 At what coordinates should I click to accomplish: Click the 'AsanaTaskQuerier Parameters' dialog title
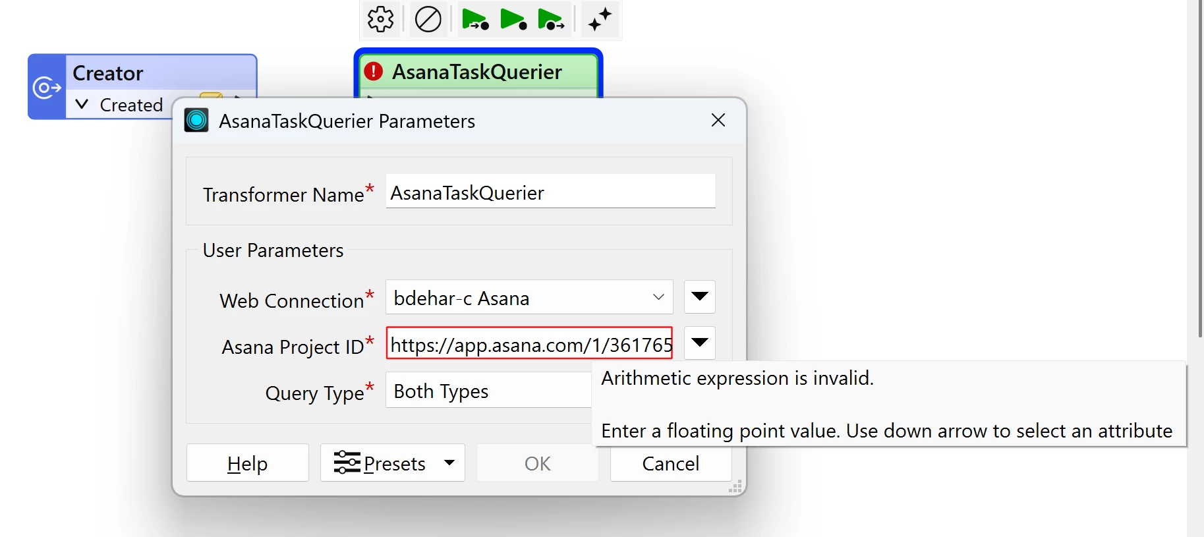coord(347,121)
